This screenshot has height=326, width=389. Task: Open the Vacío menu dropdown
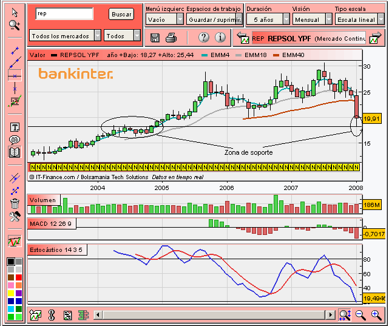164,19
